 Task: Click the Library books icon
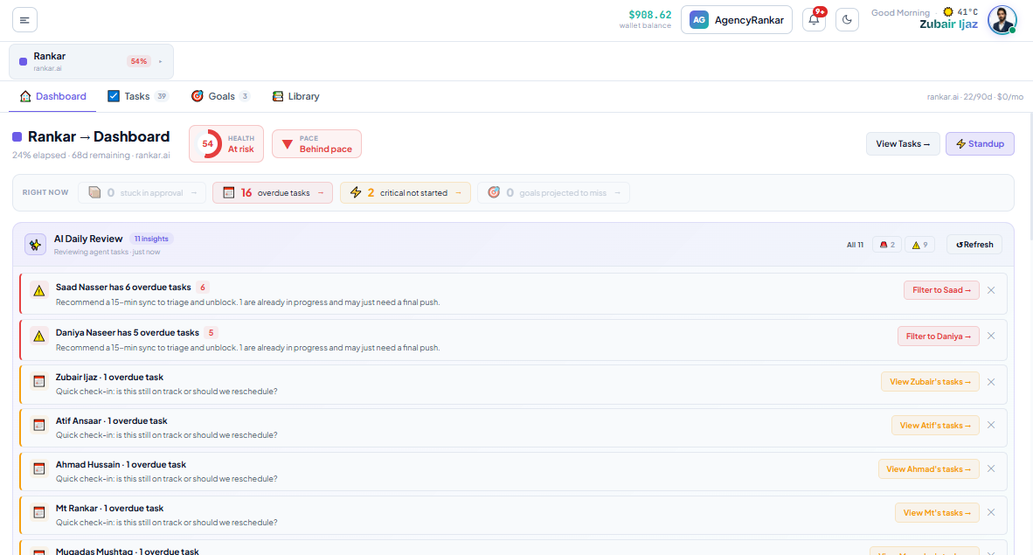(278, 96)
